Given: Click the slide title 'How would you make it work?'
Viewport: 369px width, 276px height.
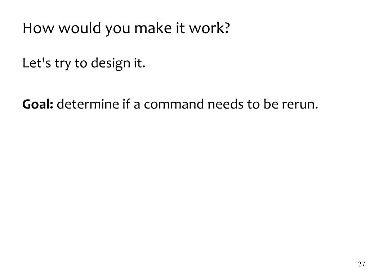Looking at the screenshot, I should pos(126,28).
